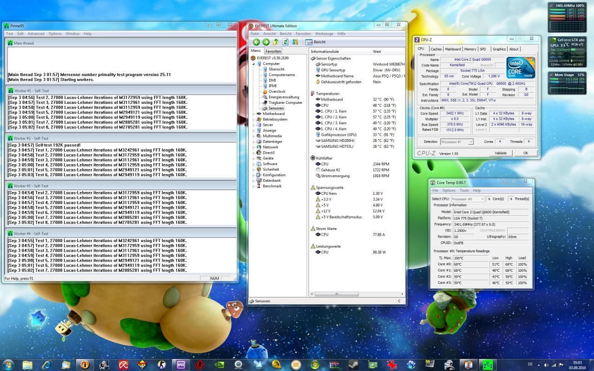This screenshot has height=371, width=594.
Task: Click the Validate button in CPU-Z
Action: coord(501,153)
